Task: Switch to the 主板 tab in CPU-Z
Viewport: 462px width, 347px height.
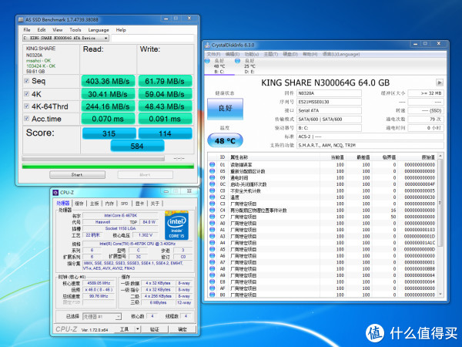Action: [94, 204]
